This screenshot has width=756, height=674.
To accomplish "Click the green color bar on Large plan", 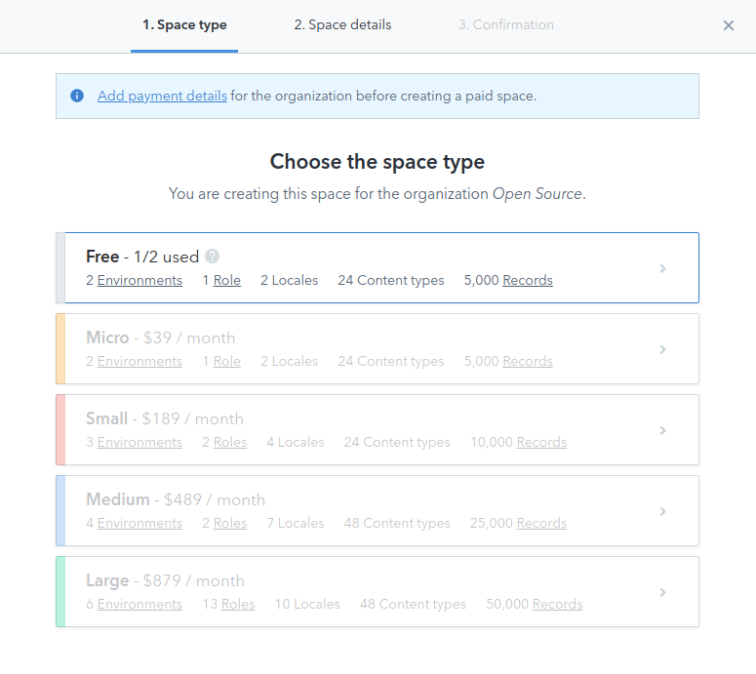I will (x=60, y=592).
